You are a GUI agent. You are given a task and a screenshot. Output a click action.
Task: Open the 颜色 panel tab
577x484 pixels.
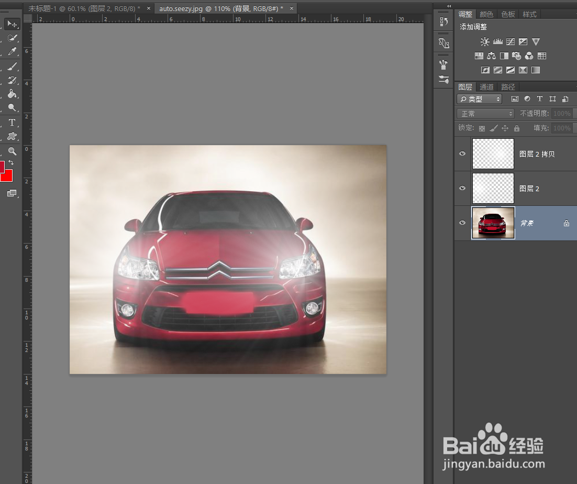coord(486,14)
